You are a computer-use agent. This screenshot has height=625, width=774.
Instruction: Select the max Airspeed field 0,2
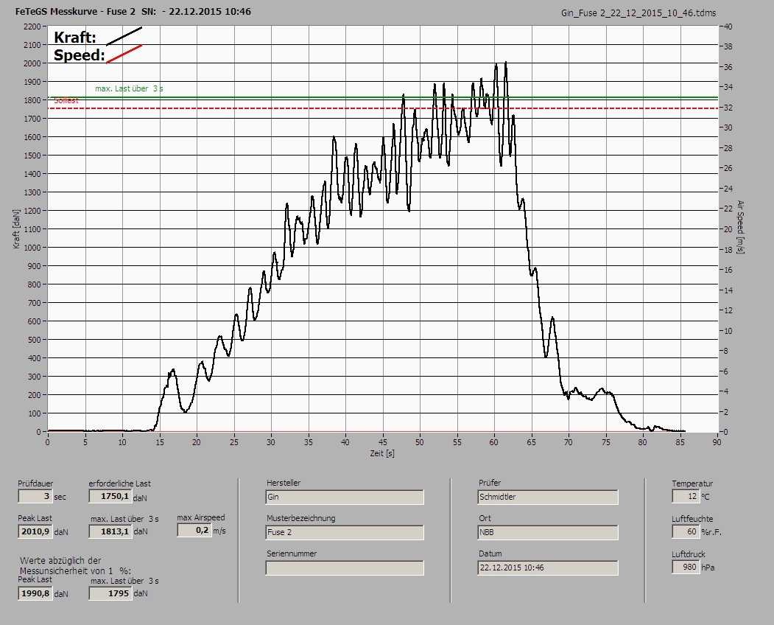[x=194, y=530]
